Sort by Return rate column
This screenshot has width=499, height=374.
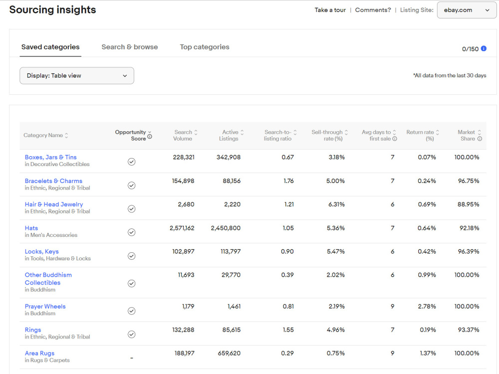[437, 132]
